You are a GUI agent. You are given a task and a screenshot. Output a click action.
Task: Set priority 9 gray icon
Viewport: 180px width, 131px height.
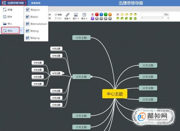click(x=110, y=18)
